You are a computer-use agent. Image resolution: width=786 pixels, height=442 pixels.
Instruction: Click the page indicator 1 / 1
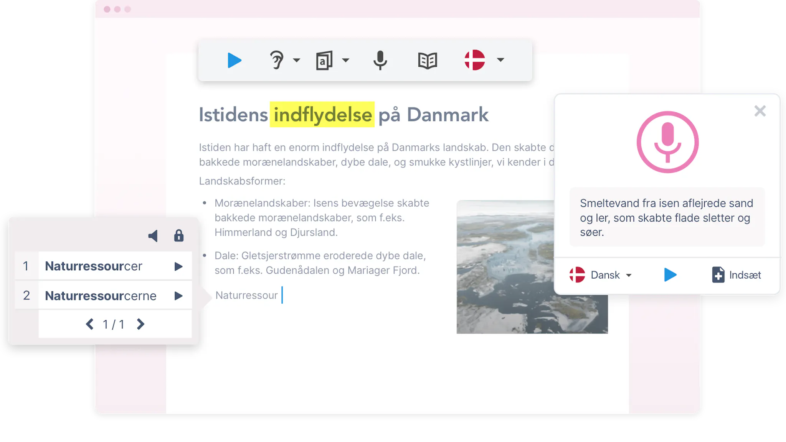pyautogui.click(x=113, y=325)
